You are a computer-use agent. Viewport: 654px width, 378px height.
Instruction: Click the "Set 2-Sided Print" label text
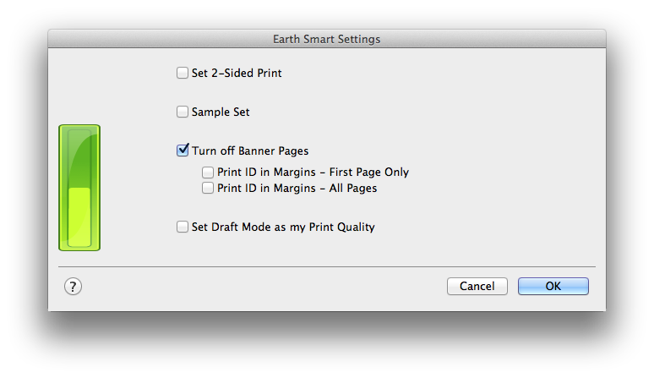237,74
